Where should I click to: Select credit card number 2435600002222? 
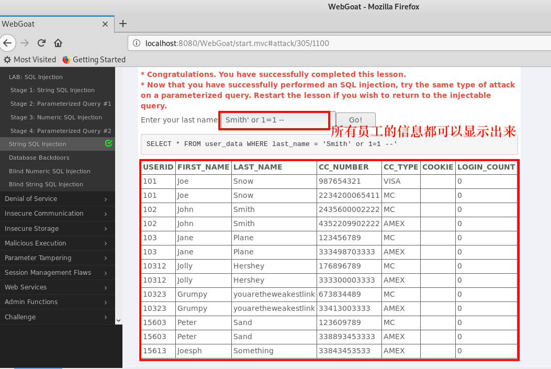(349, 209)
